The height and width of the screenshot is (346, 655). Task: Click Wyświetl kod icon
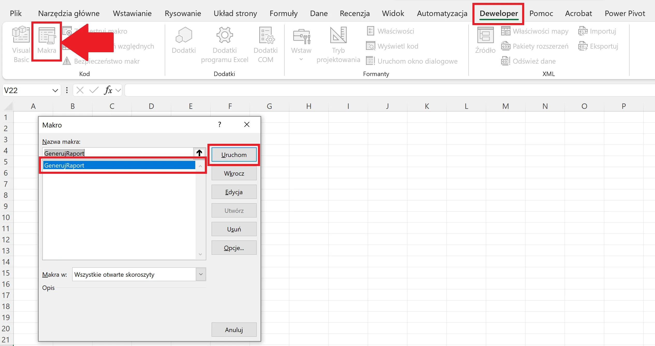pos(370,46)
